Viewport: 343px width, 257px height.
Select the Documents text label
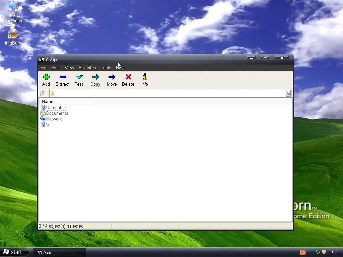click(57, 113)
